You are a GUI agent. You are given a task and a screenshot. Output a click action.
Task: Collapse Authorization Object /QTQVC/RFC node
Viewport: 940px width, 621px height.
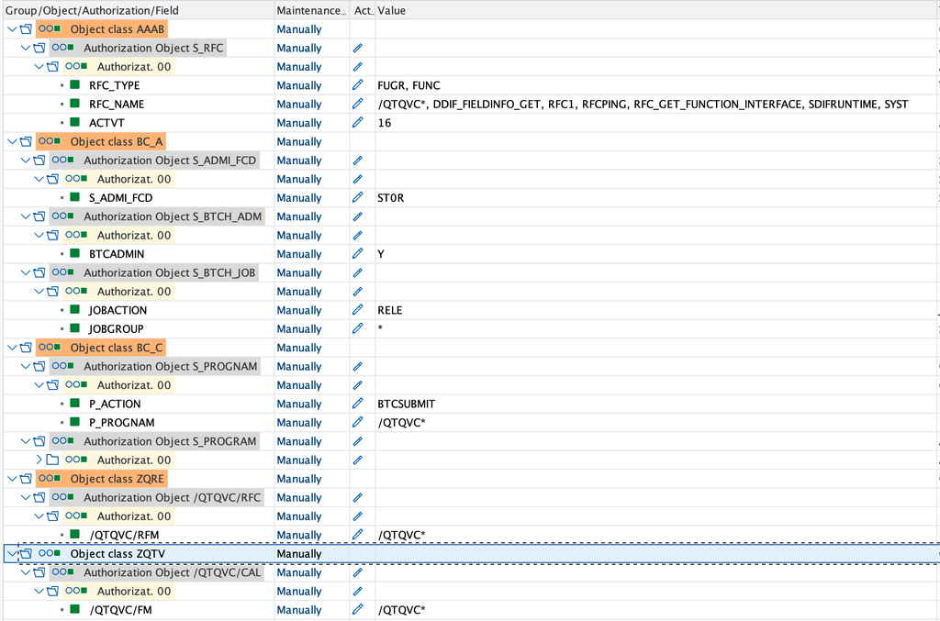point(25,498)
